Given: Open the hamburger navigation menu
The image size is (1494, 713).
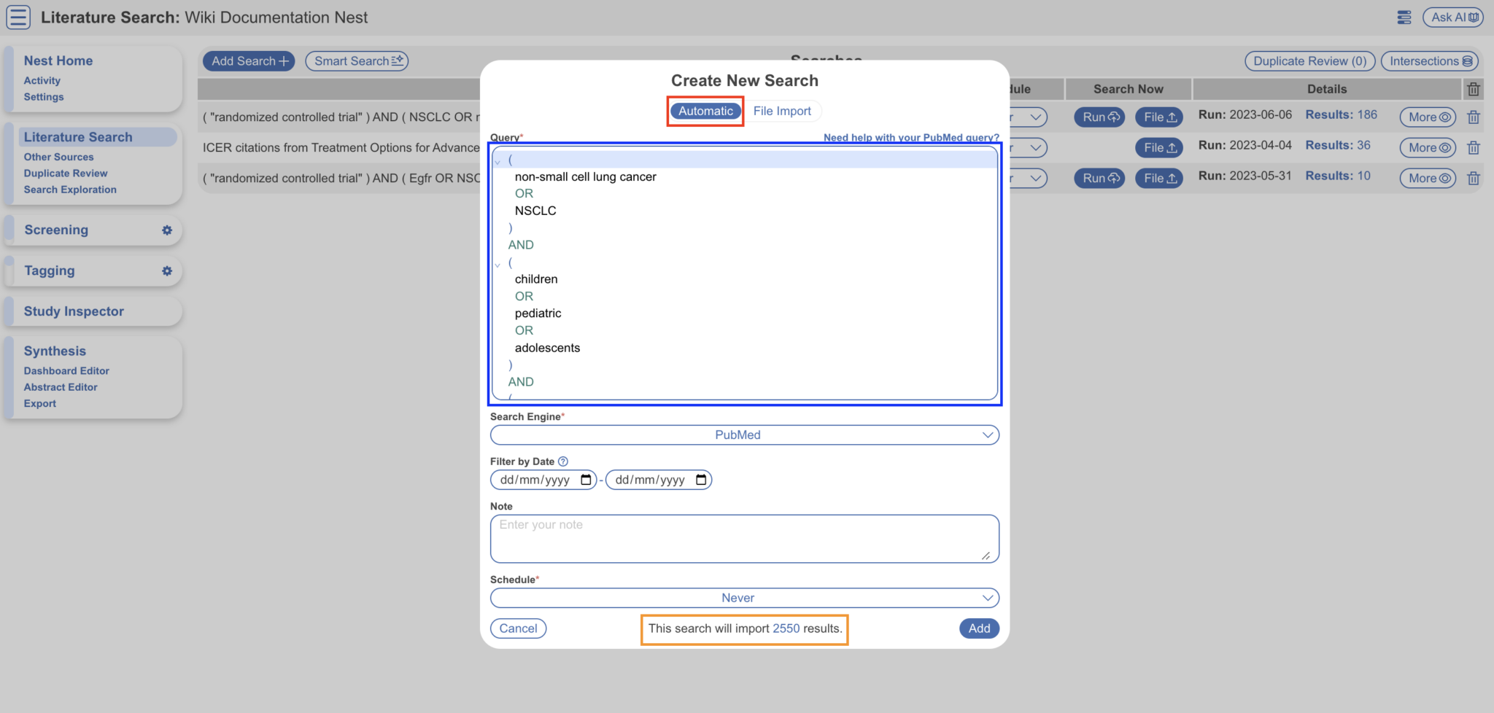Looking at the screenshot, I should (18, 17).
